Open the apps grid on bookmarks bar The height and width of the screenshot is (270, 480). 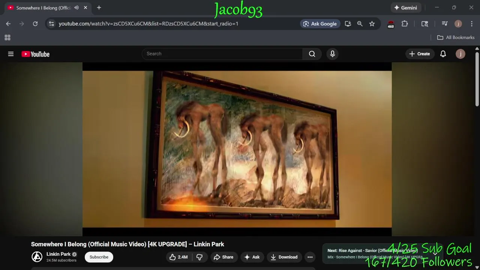[7, 37]
